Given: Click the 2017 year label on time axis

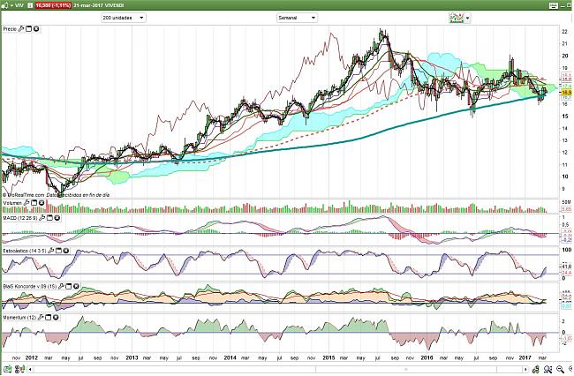Looking at the screenshot, I should [x=525, y=357].
